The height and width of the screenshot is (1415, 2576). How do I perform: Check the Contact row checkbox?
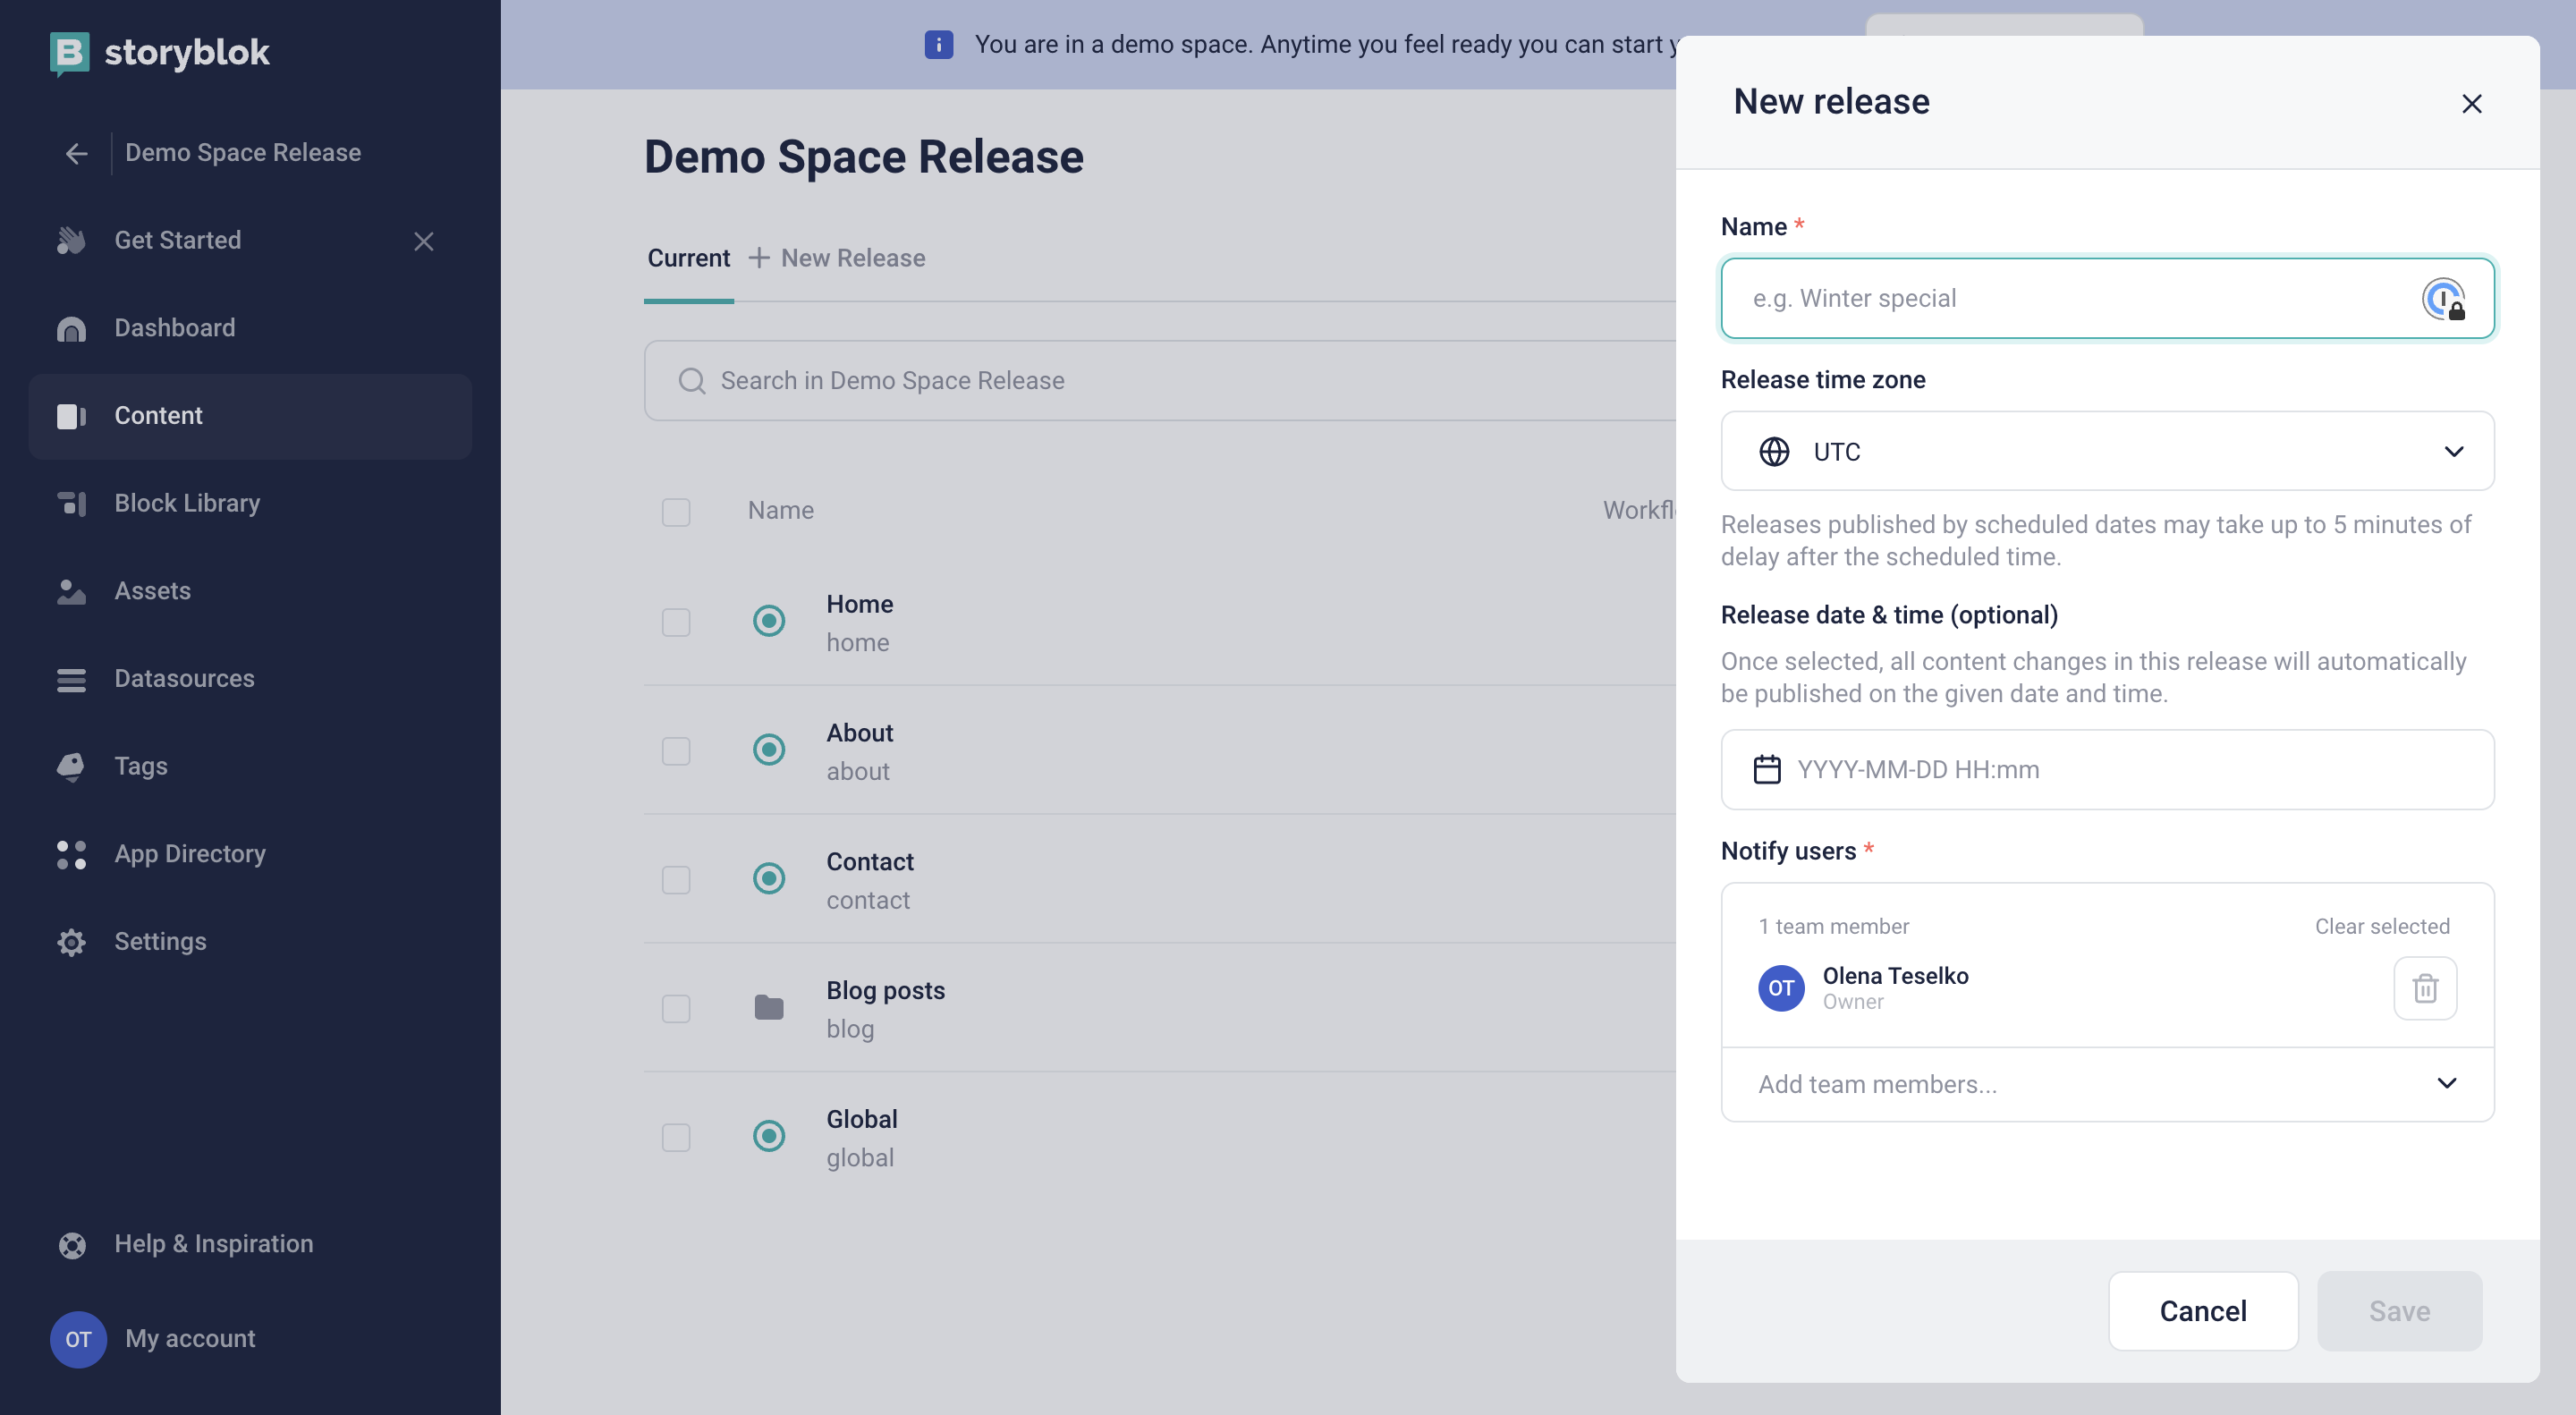[676, 880]
